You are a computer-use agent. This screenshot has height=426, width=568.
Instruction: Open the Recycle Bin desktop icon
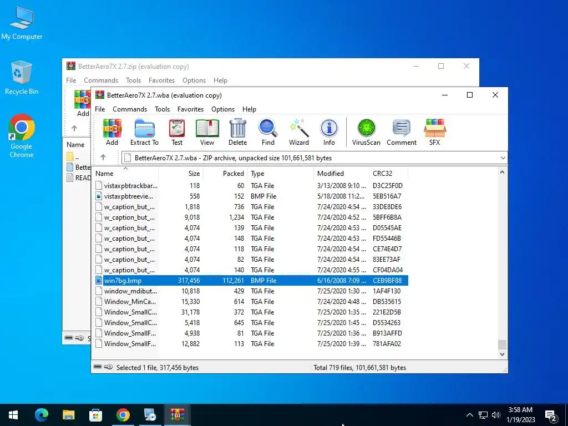22,78
